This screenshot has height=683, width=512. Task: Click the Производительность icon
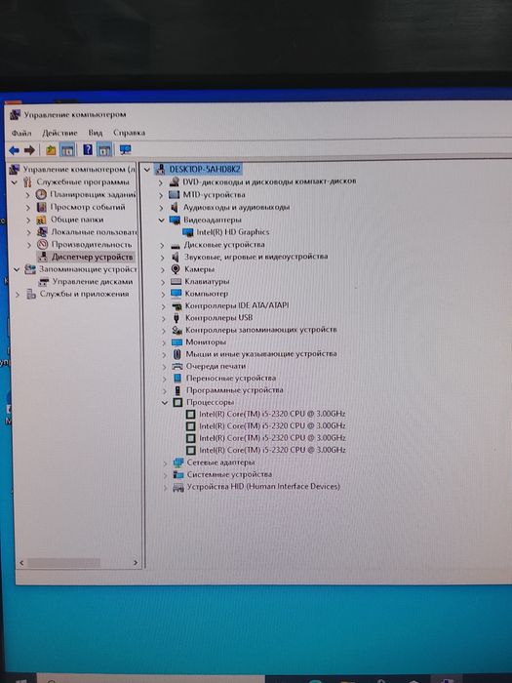(x=42, y=244)
